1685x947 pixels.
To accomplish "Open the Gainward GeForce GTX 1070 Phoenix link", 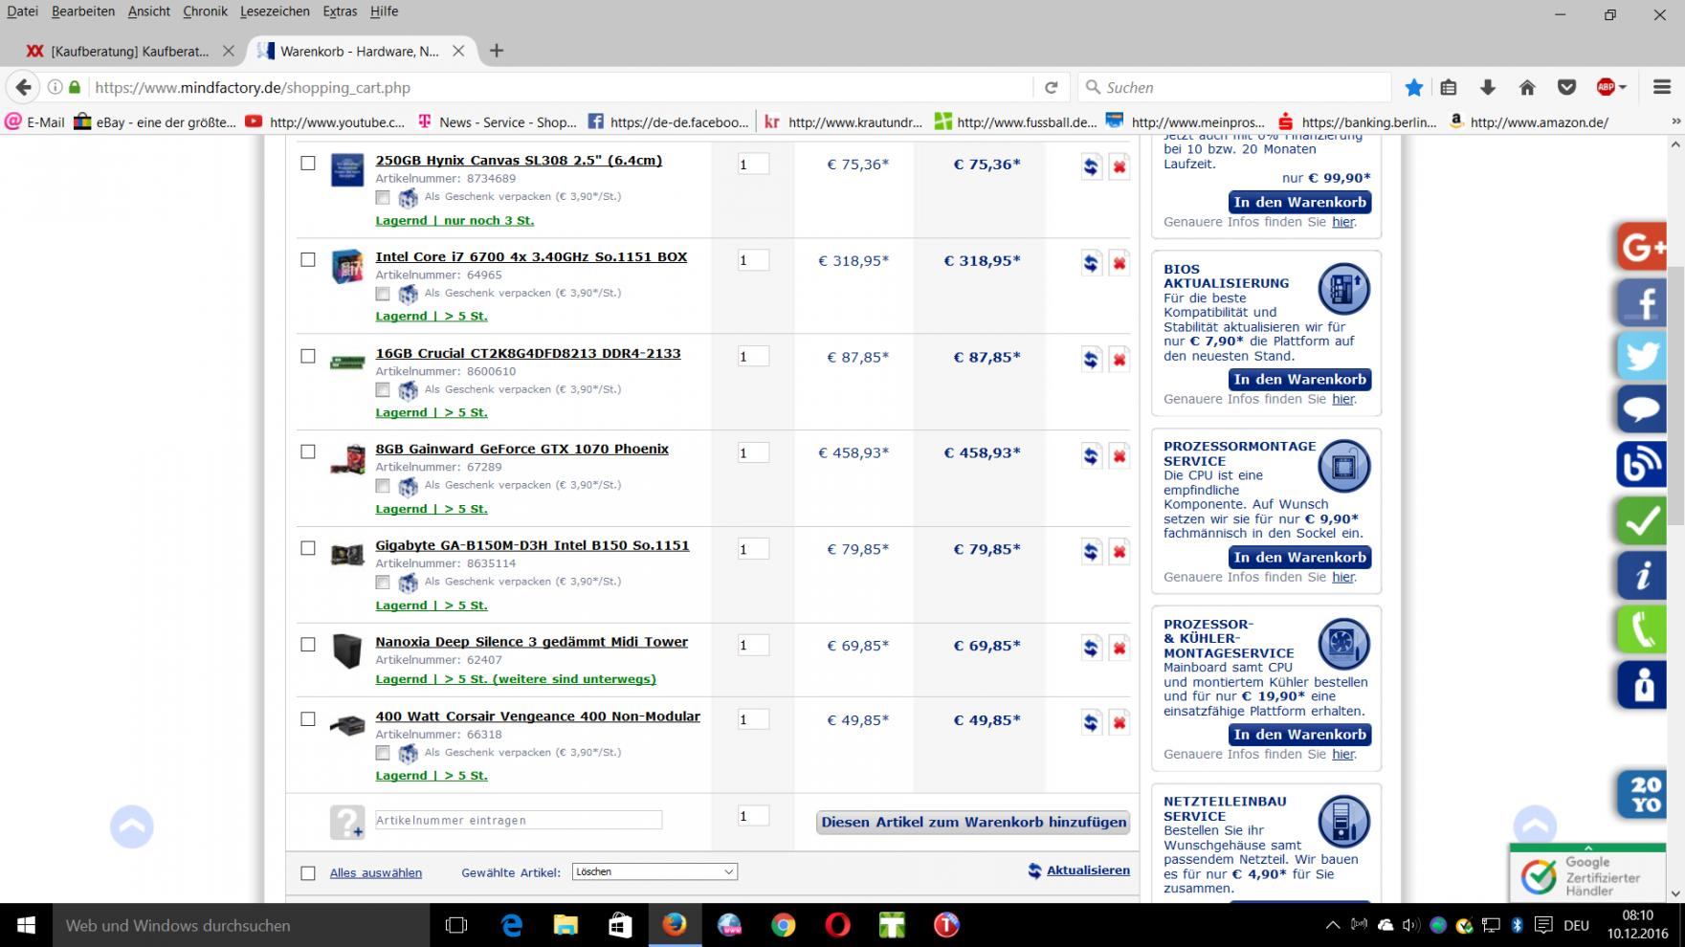I will click(521, 449).
